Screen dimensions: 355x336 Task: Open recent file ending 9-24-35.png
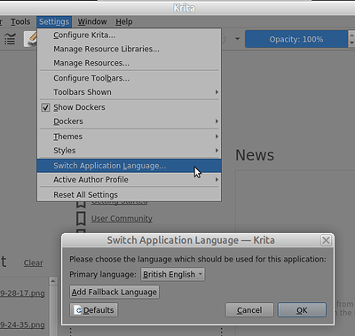(22, 324)
